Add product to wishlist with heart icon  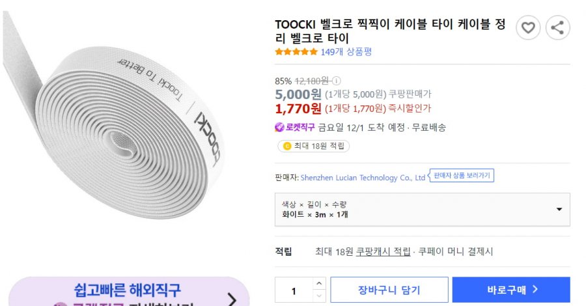(x=528, y=27)
